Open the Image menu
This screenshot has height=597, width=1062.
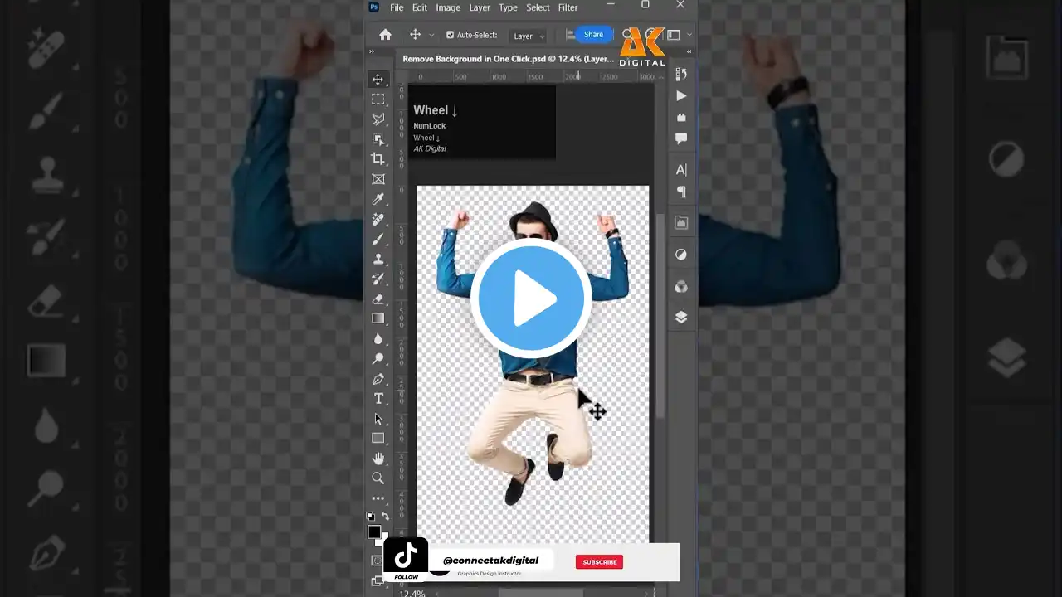pos(448,7)
